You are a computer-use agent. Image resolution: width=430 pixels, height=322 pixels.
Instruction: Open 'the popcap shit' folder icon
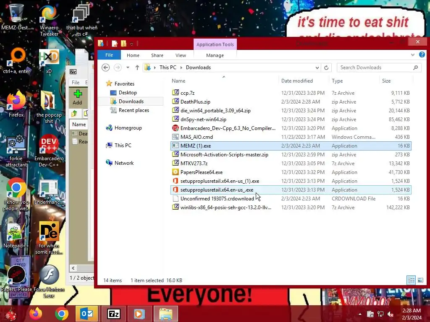coord(49,107)
